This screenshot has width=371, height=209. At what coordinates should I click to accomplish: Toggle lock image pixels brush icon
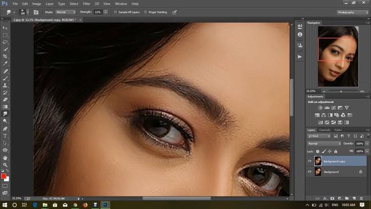click(x=323, y=151)
